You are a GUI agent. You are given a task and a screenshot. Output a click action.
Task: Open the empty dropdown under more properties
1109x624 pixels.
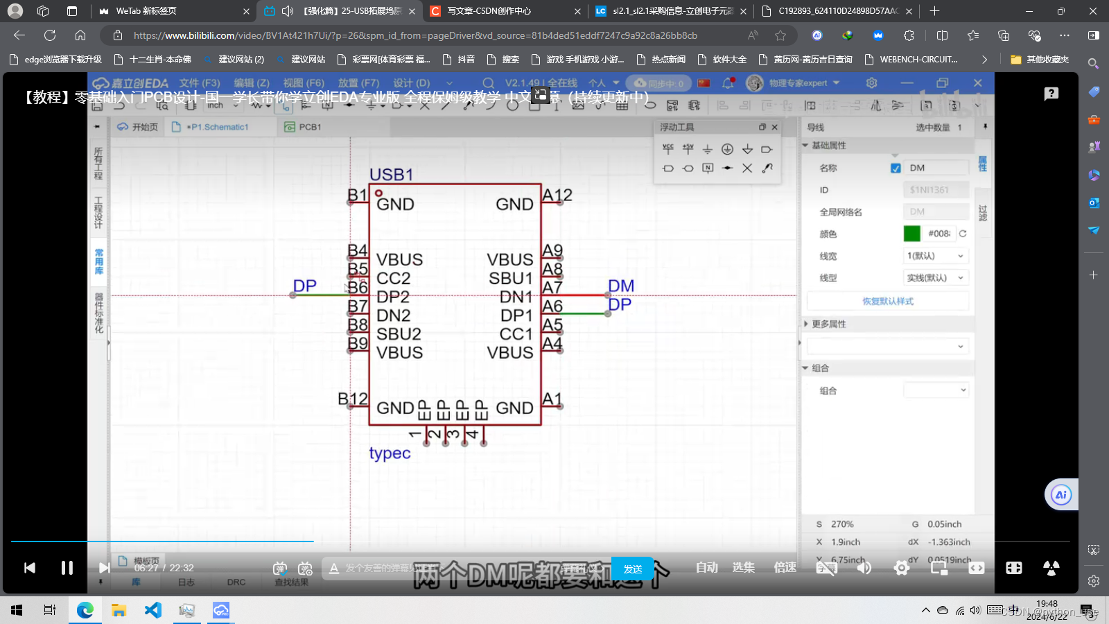(887, 346)
